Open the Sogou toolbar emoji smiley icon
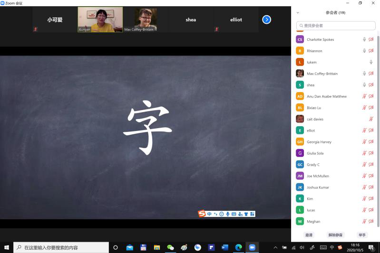The width and height of the screenshot is (380, 253). point(222,214)
